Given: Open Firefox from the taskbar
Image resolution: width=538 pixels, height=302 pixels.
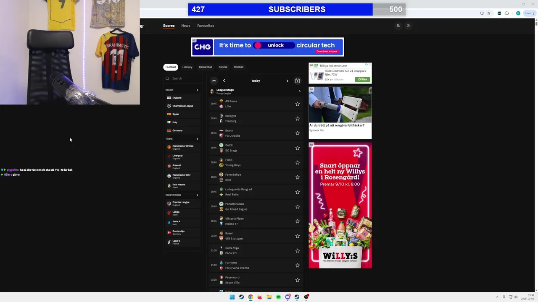Looking at the screenshot, I should (260, 297).
